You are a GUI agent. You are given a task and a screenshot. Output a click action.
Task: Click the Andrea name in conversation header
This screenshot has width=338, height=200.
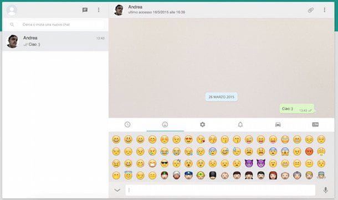135,7
